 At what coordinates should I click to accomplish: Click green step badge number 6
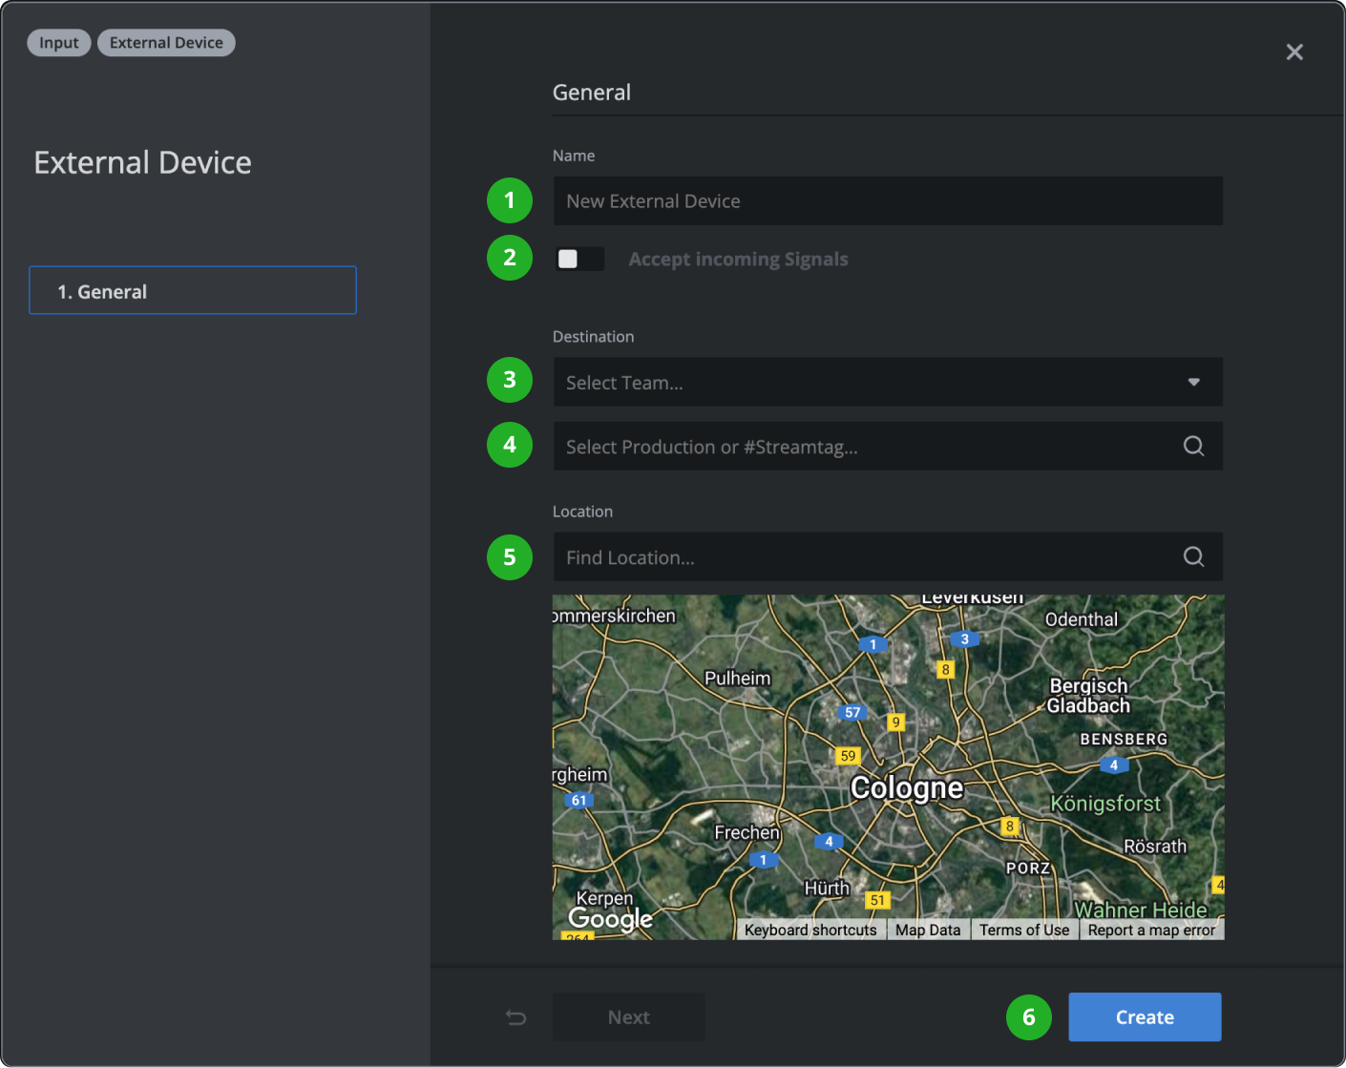(1028, 1017)
